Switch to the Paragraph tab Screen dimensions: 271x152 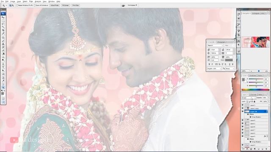[x=221, y=42]
